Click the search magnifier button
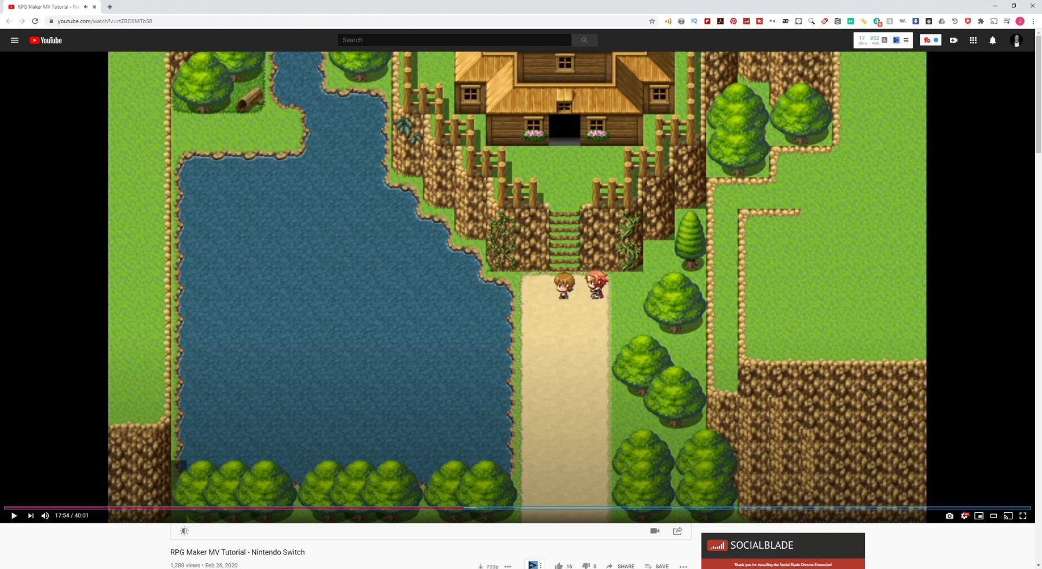This screenshot has height=569, width=1042. point(584,40)
